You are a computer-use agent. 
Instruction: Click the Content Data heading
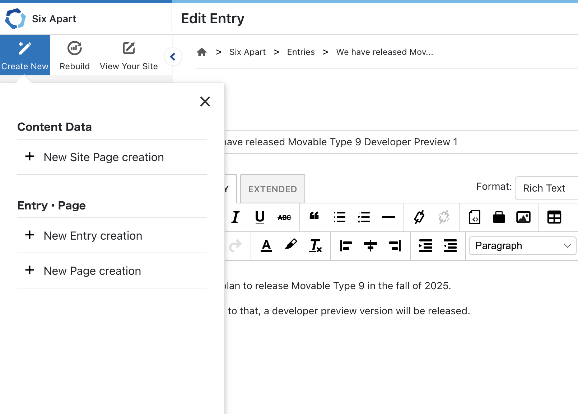[55, 127]
